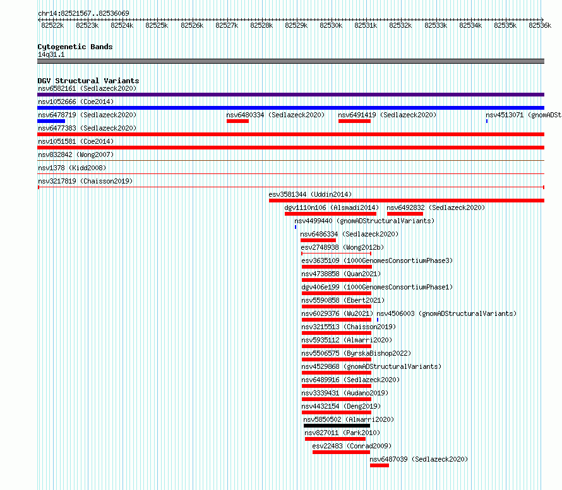The height and width of the screenshot is (490, 562).
Task: Click the DGV Structural Variants track title
Action: [x=88, y=81]
